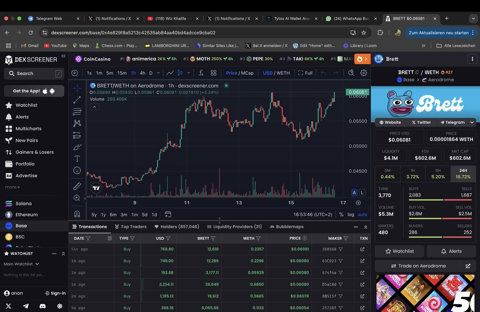Select the ruler measure tool

pyautogui.click(x=77, y=186)
